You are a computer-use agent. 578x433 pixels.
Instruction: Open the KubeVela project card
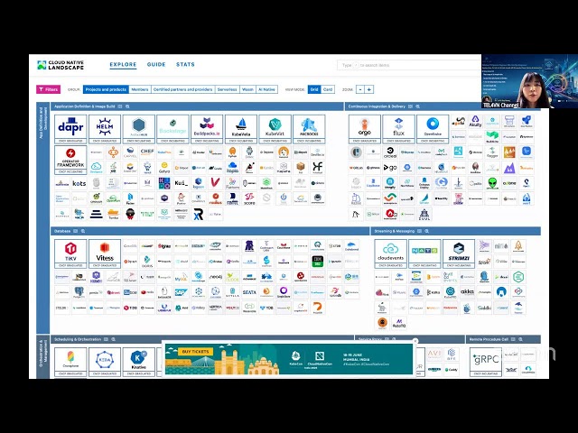point(241,129)
